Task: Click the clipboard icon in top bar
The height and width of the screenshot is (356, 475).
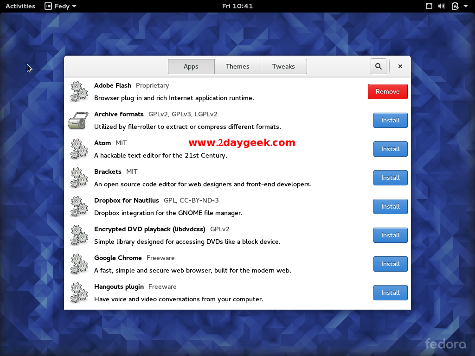Action: pyautogui.click(x=455, y=6)
